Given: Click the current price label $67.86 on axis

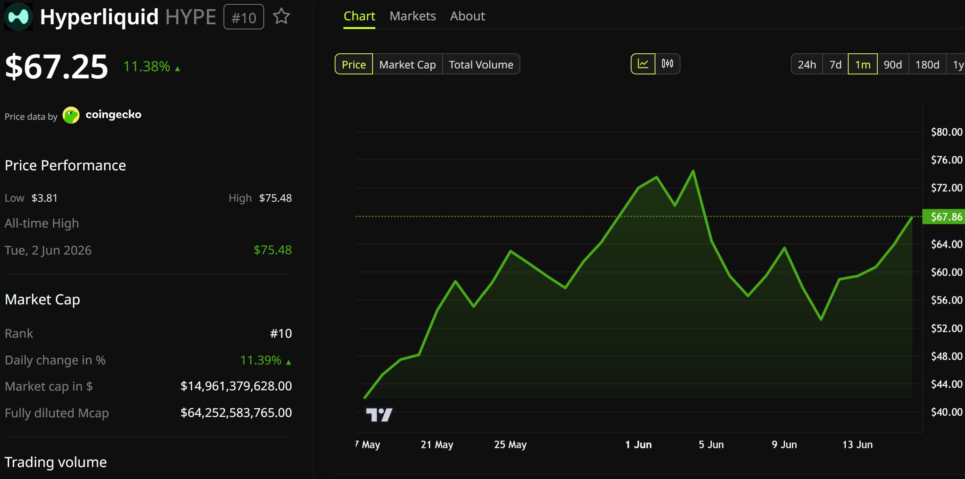Looking at the screenshot, I should 943,217.
